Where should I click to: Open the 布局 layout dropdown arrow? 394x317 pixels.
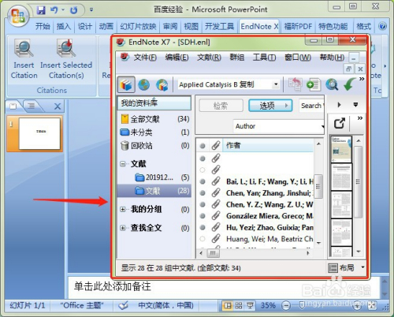tap(362, 267)
